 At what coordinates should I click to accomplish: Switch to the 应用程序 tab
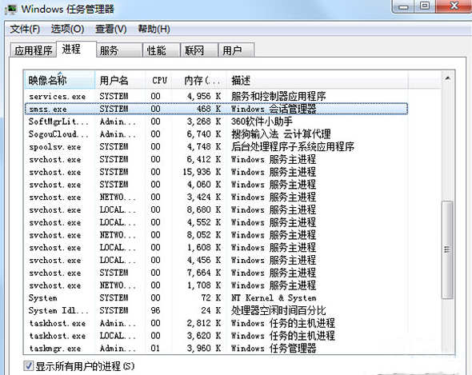coord(34,50)
